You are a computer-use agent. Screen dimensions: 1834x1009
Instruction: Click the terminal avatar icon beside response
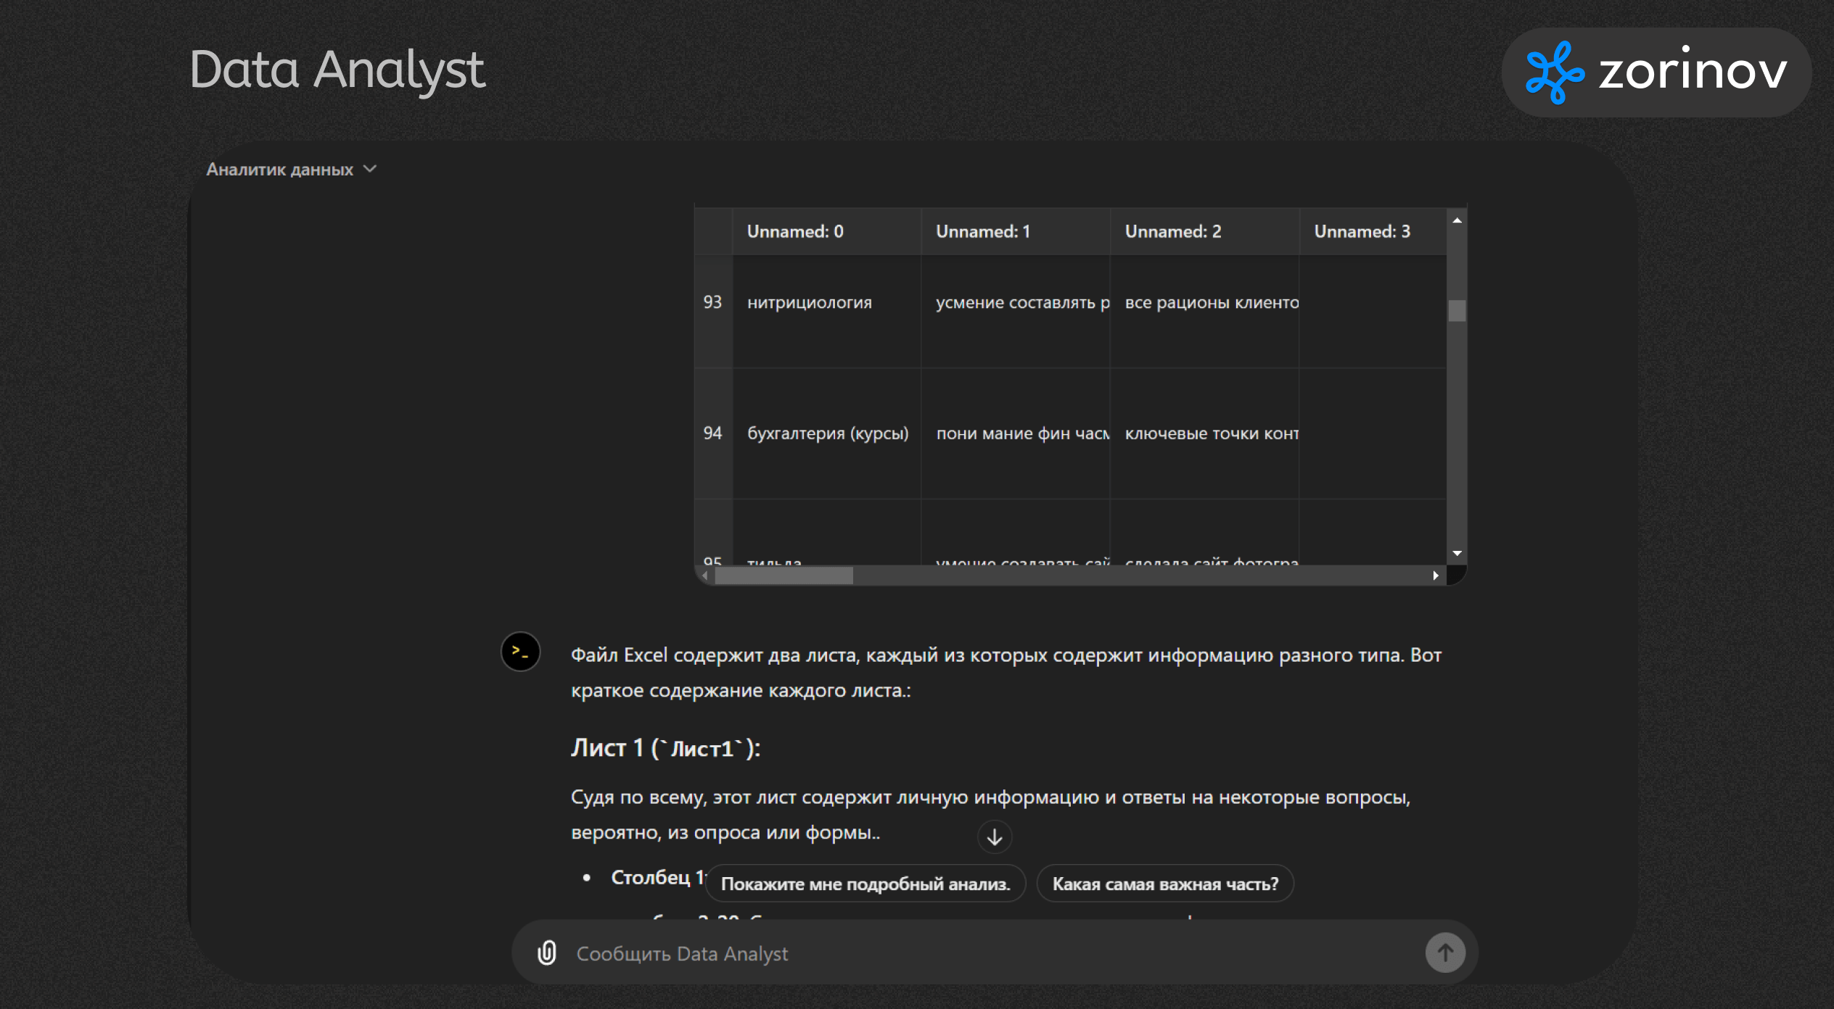coord(520,651)
